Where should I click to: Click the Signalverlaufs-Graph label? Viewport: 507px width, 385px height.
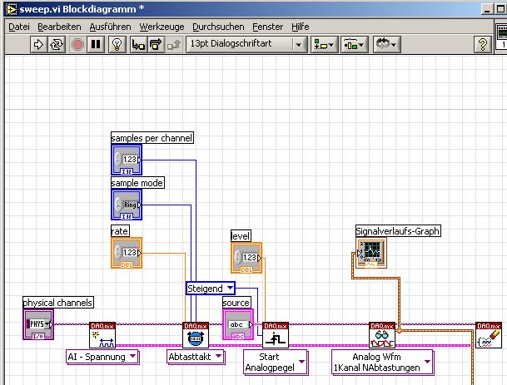click(x=398, y=231)
